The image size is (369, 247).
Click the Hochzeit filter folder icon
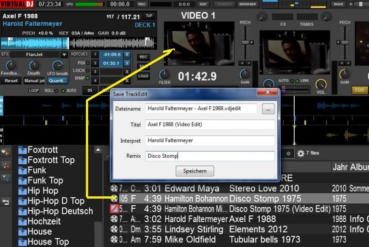(x=22, y=221)
